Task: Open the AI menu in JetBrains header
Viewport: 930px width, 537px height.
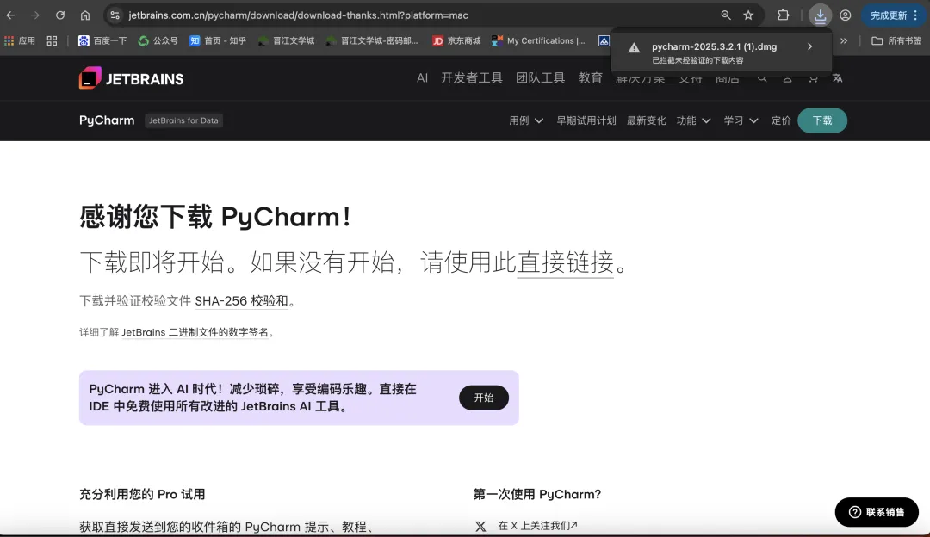Action: tap(422, 78)
